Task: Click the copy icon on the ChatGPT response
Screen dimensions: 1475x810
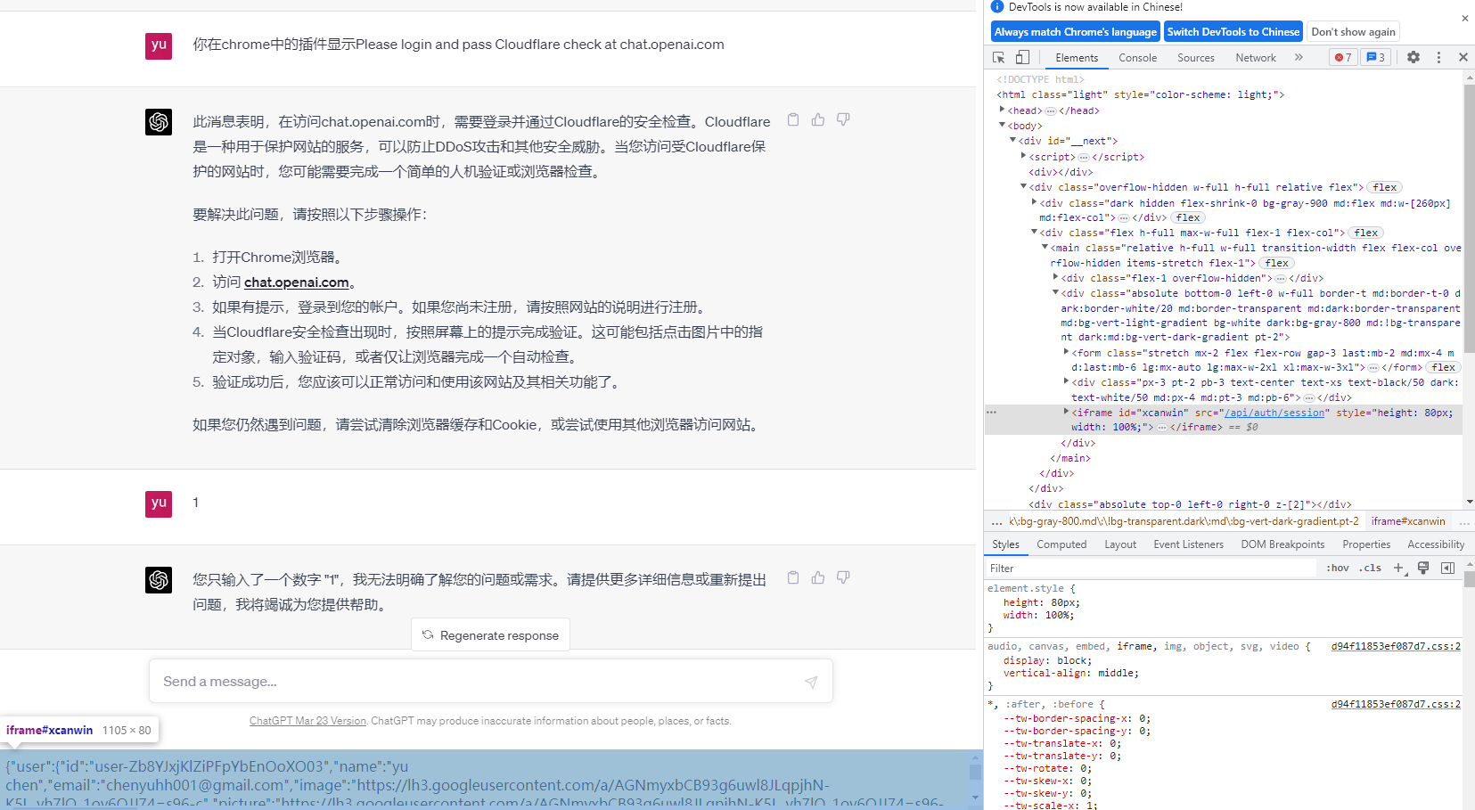Action: (792, 119)
